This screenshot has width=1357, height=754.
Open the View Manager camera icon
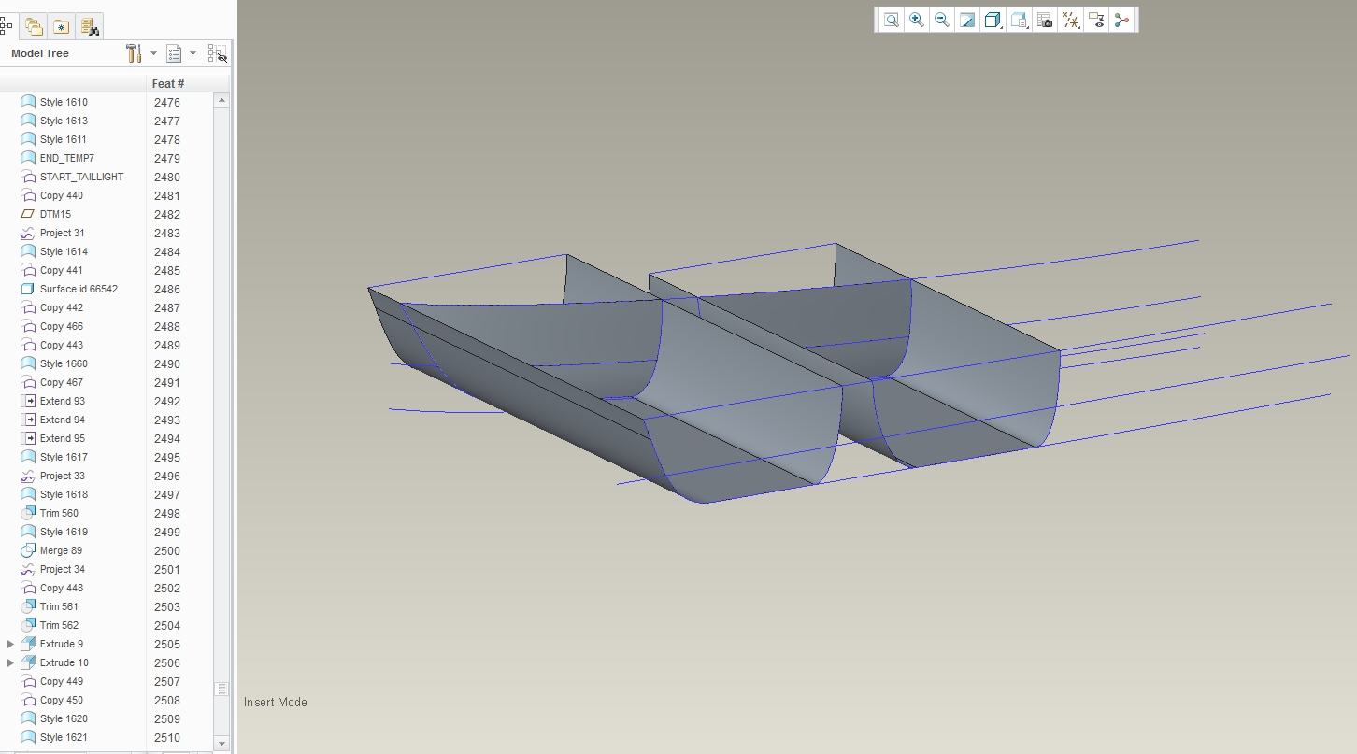point(1045,20)
